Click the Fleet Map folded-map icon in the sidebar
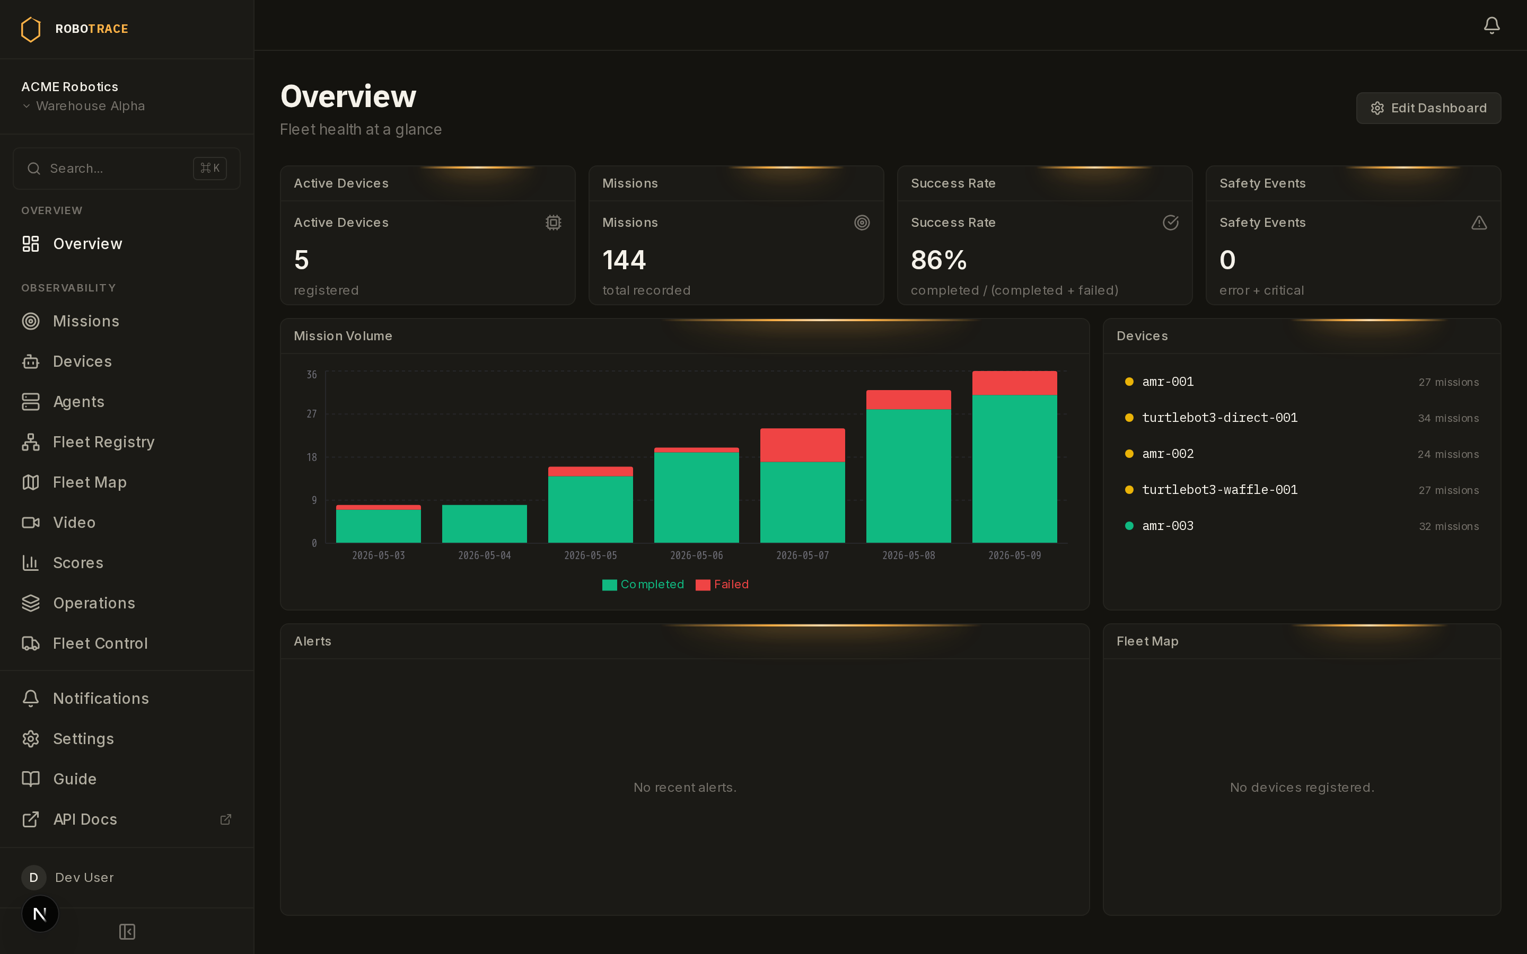 point(30,483)
